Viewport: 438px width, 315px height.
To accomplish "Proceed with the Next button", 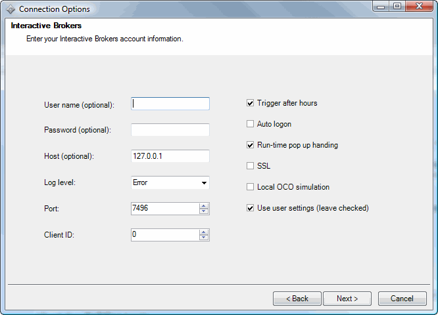I will point(347,299).
